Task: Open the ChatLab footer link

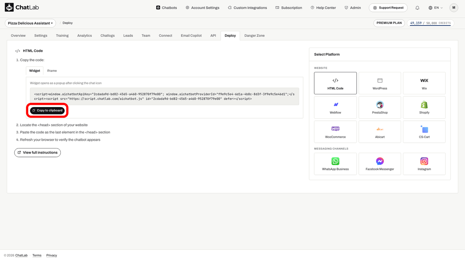Action: pos(21,256)
